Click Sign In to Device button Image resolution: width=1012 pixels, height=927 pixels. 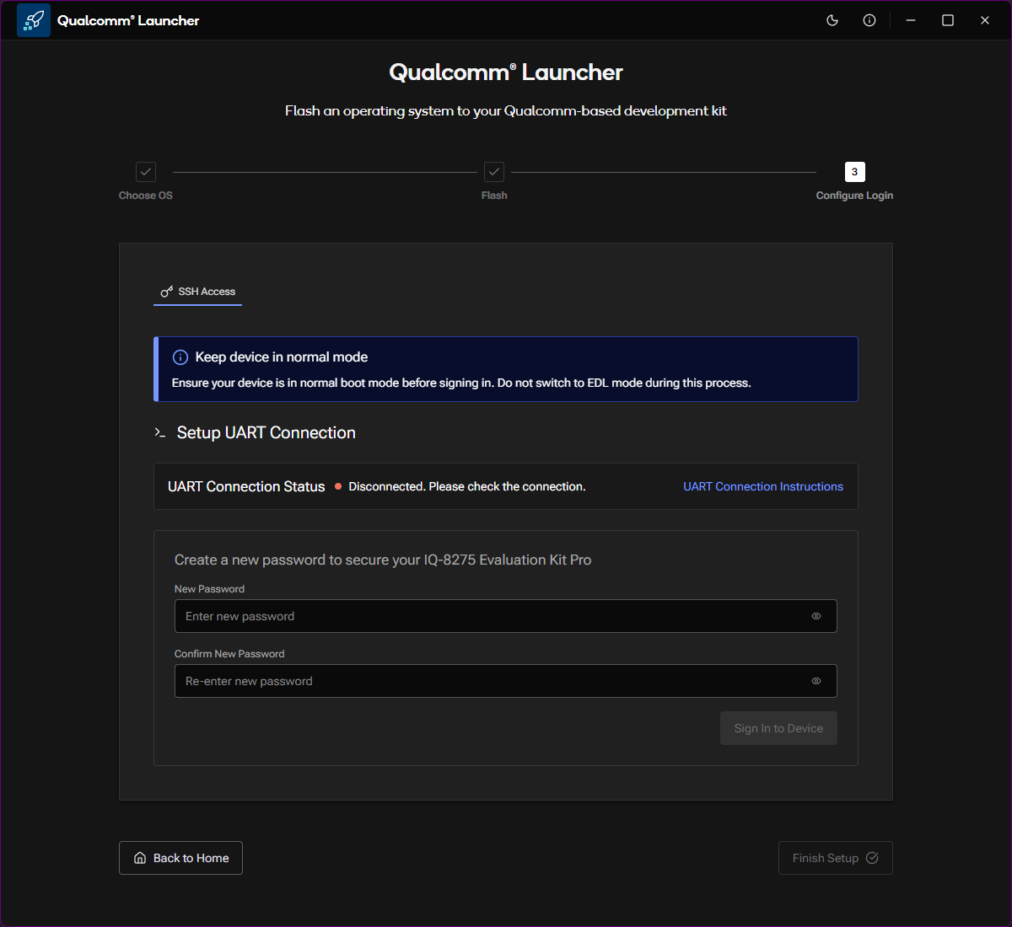pos(778,728)
